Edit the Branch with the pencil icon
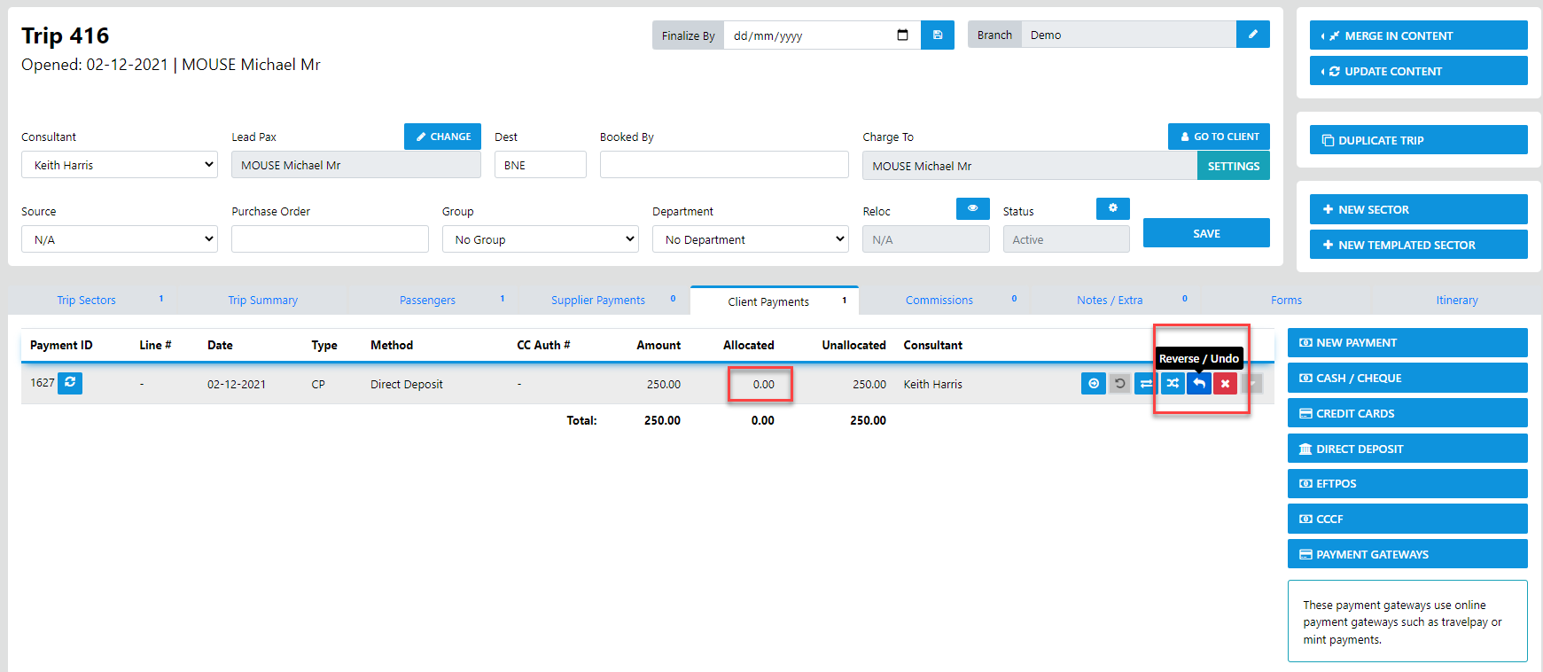This screenshot has height=672, width=1543. tap(1253, 35)
